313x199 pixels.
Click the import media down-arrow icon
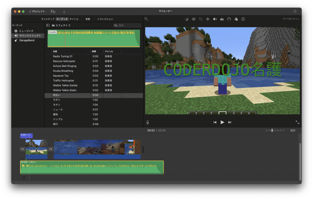coord(64,11)
